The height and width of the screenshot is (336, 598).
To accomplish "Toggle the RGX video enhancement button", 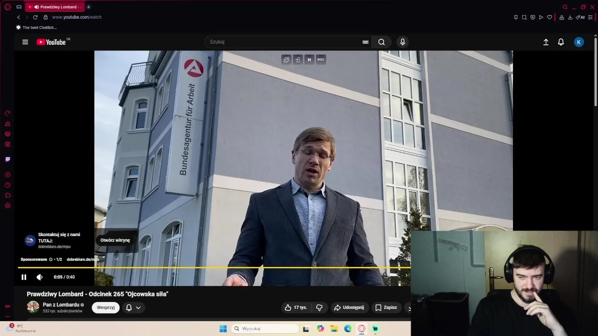I will 320,59.
